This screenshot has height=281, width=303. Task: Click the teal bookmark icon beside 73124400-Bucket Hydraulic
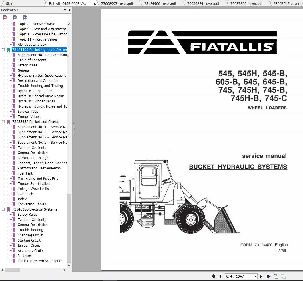[8, 50]
